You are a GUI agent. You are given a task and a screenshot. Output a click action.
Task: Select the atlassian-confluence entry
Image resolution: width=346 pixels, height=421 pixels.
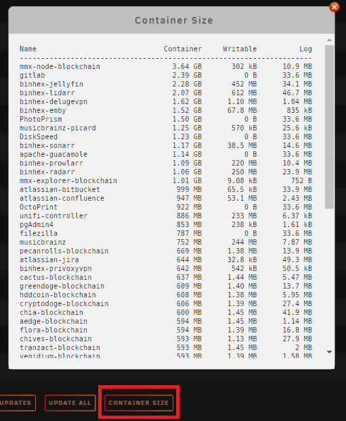tap(62, 198)
